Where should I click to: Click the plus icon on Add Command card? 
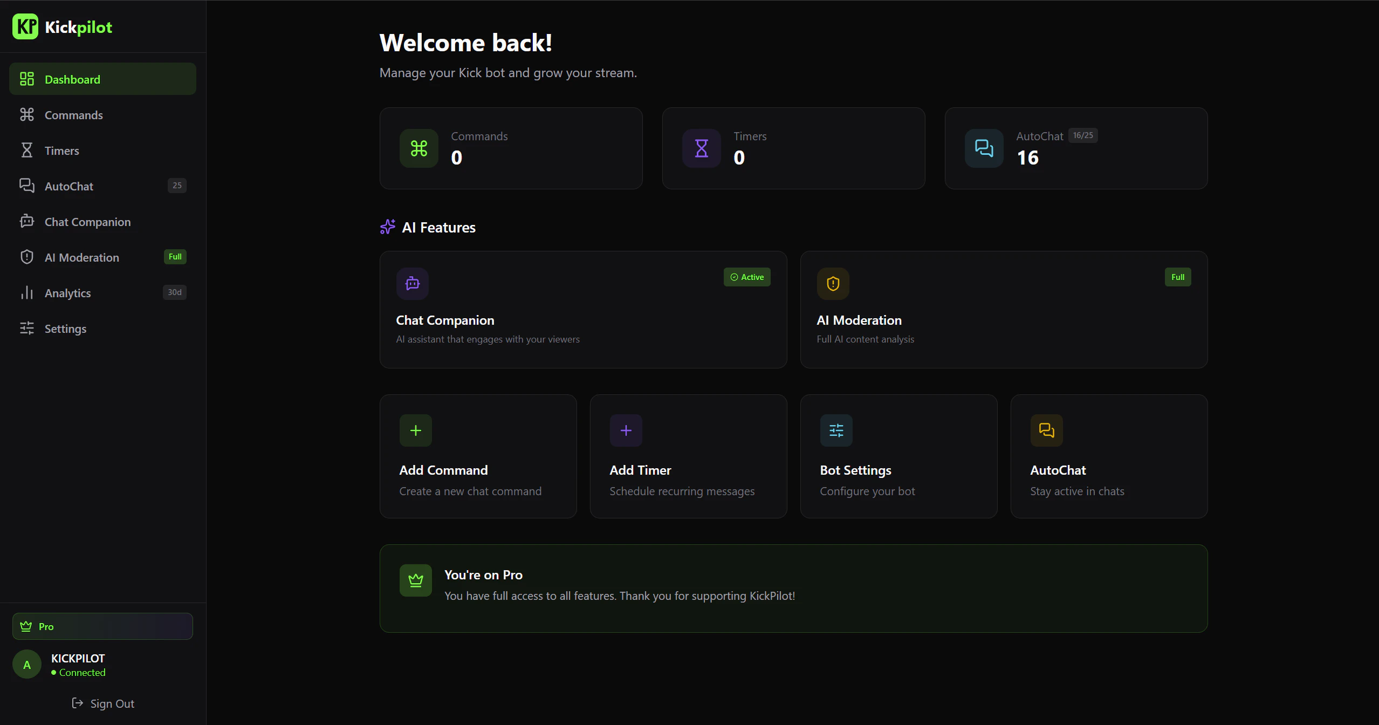pos(415,430)
